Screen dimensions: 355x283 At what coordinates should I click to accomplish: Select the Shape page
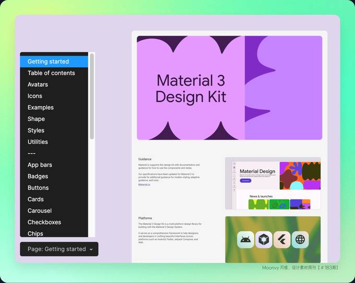pos(54,119)
